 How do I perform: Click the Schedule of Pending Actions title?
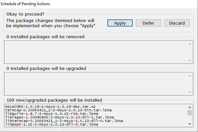25,4
